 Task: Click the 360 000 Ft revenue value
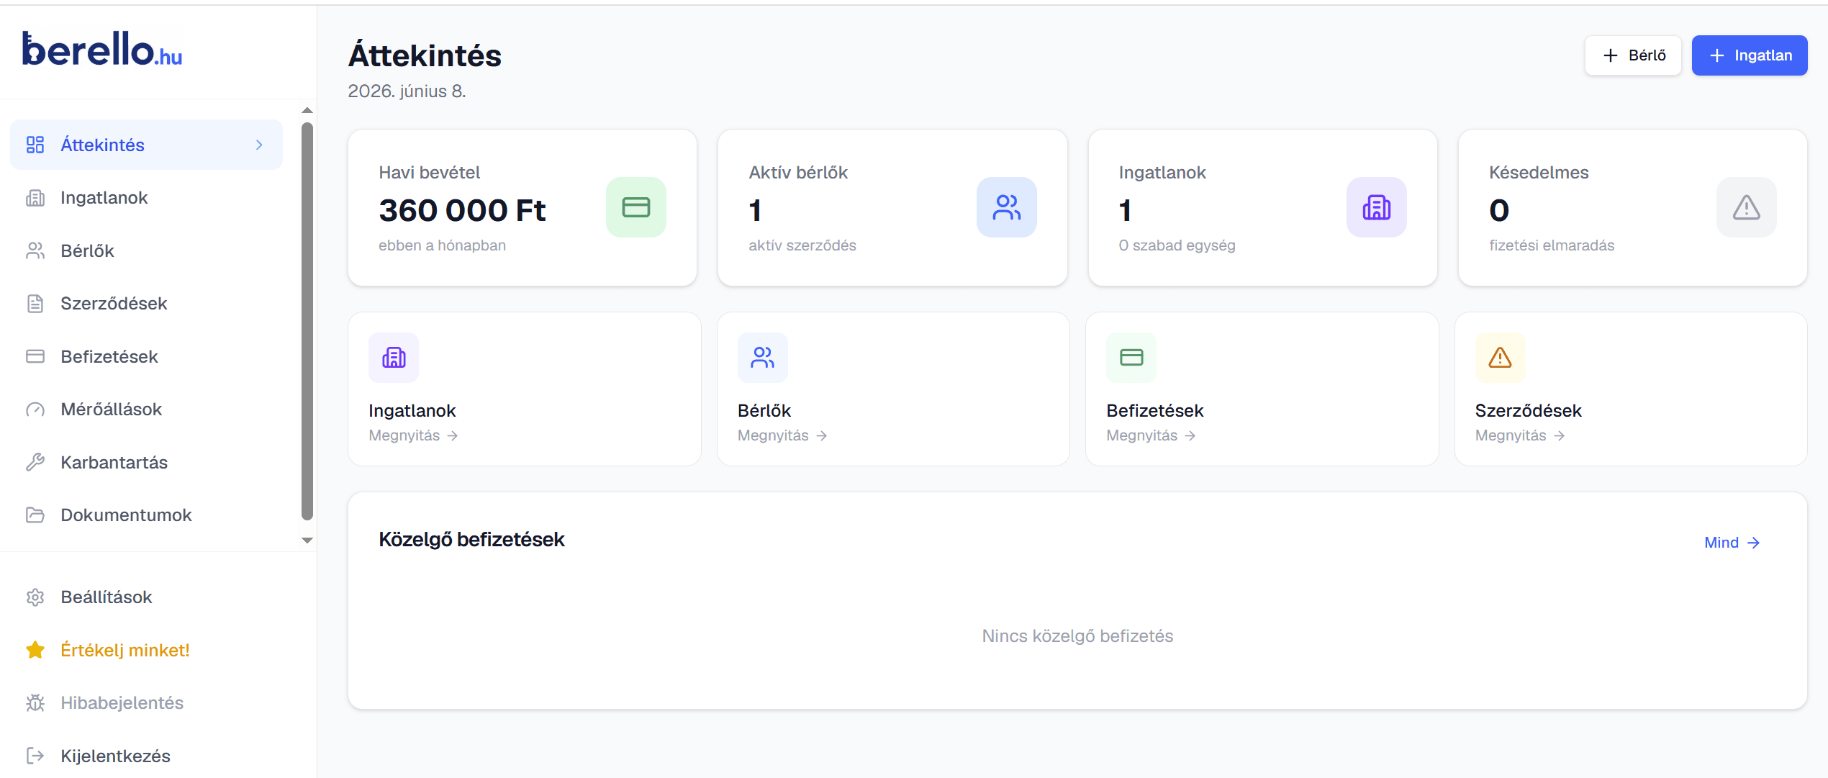(462, 210)
